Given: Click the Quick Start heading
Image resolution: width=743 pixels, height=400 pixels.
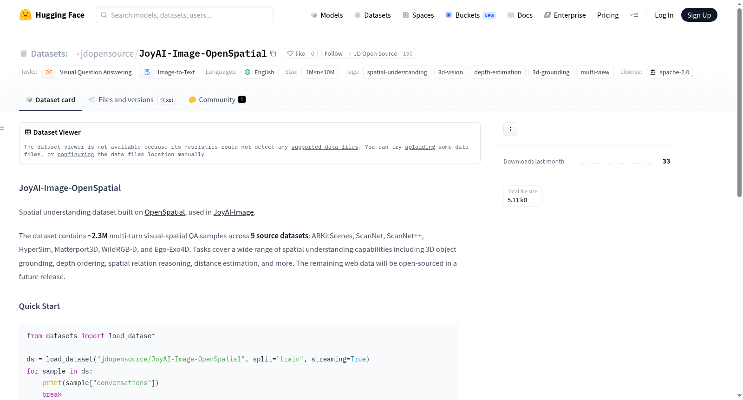Looking at the screenshot, I should (39, 306).
